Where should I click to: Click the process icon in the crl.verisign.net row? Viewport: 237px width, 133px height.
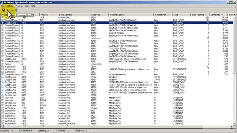pyautogui.click(x=3, y=75)
